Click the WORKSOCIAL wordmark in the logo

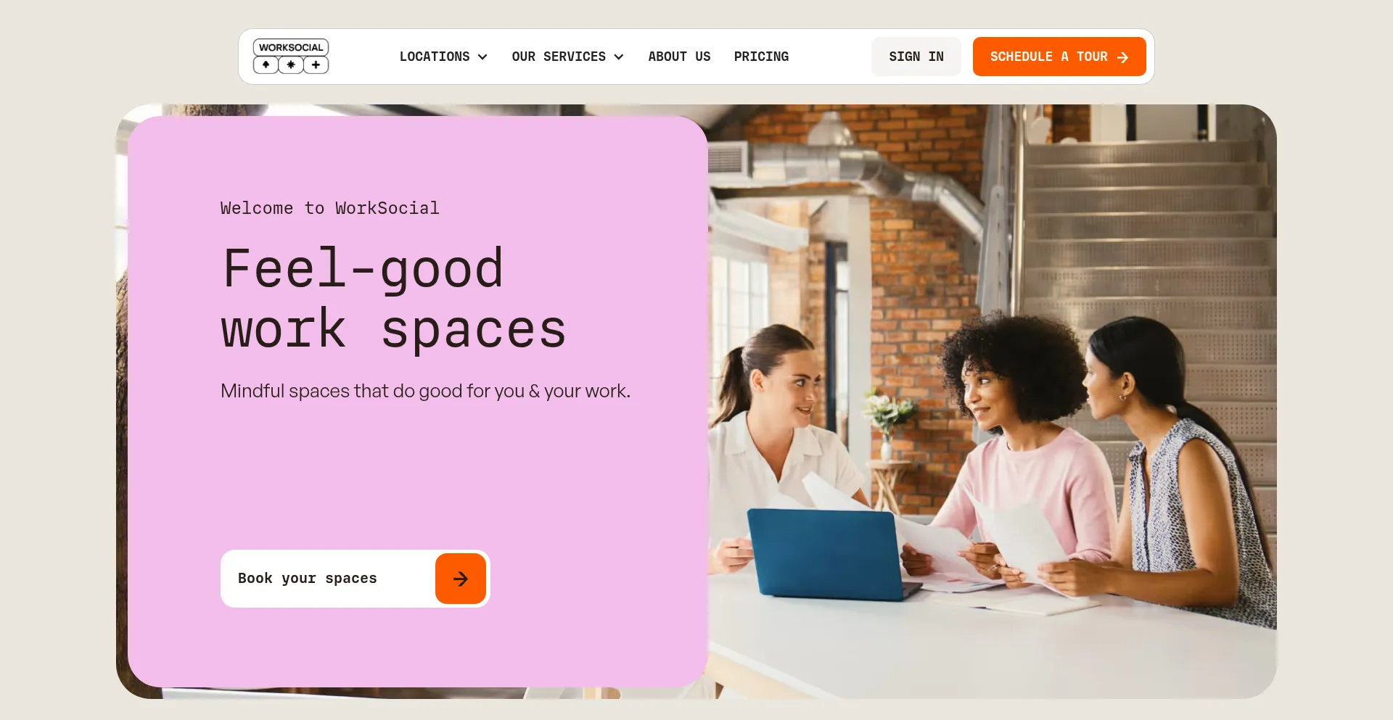click(x=291, y=47)
